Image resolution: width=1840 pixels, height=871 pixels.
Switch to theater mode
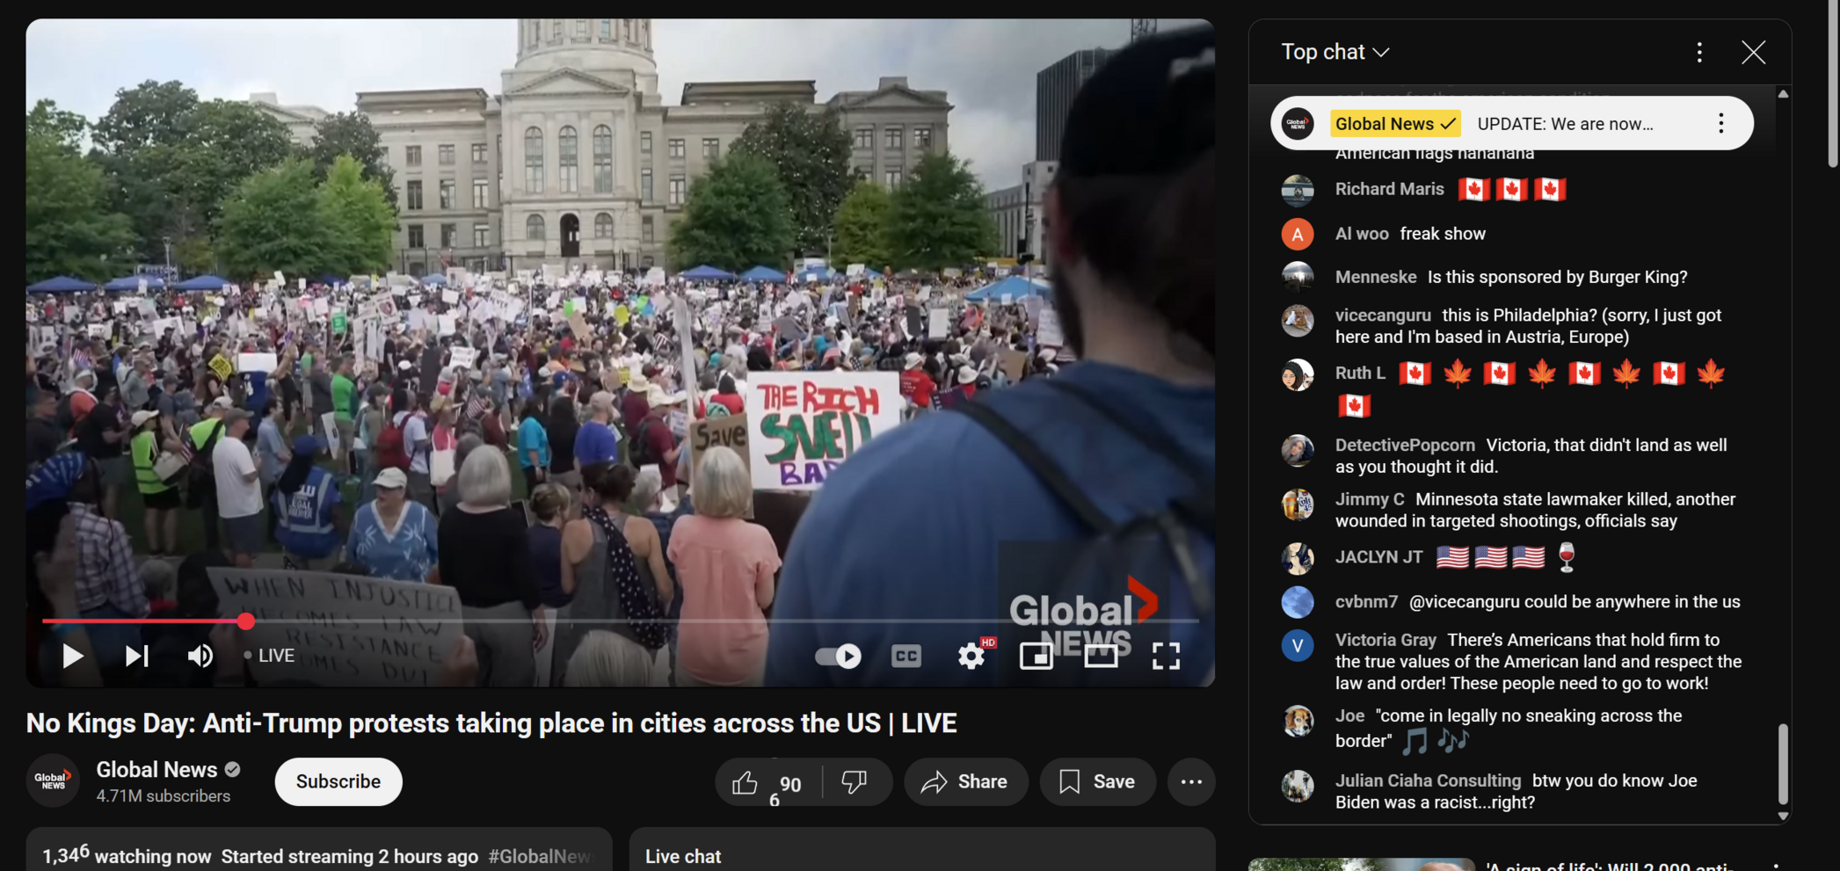pos(1101,656)
